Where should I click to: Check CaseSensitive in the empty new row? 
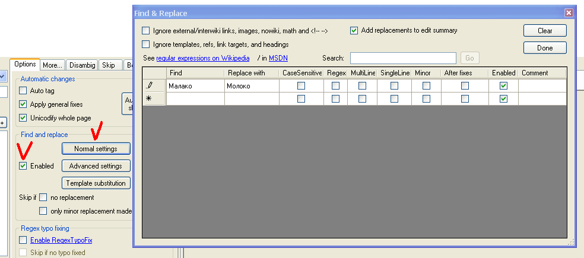point(301,98)
